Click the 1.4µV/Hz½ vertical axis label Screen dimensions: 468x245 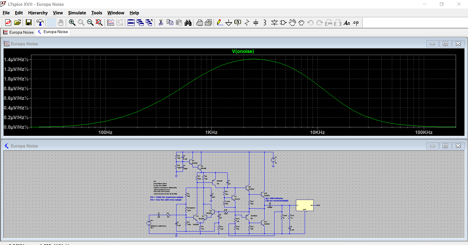(x=16, y=59)
